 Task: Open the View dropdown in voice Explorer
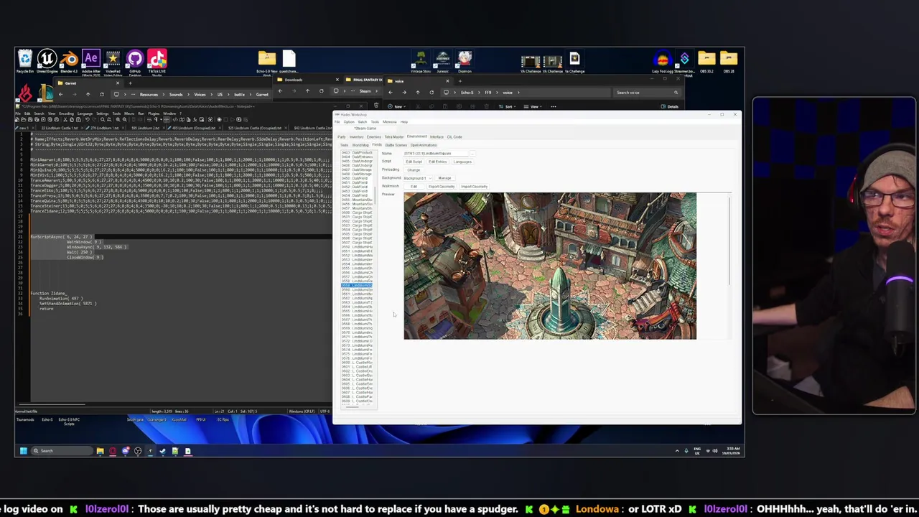533,106
